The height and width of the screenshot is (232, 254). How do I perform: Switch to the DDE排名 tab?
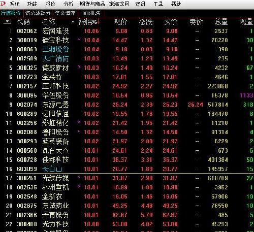[x=91, y=13]
